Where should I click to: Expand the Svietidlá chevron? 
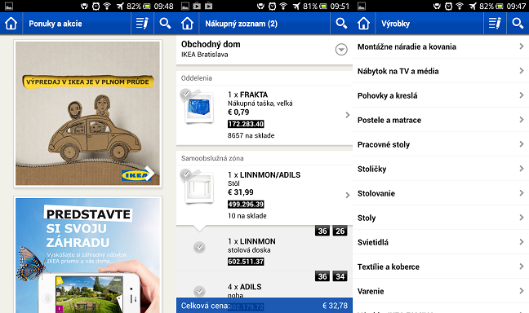pyautogui.click(x=522, y=241)
